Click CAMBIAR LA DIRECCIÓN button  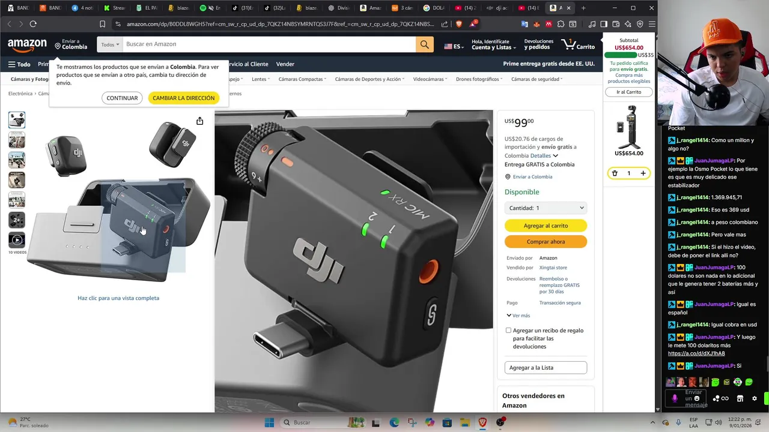point(183,98)
